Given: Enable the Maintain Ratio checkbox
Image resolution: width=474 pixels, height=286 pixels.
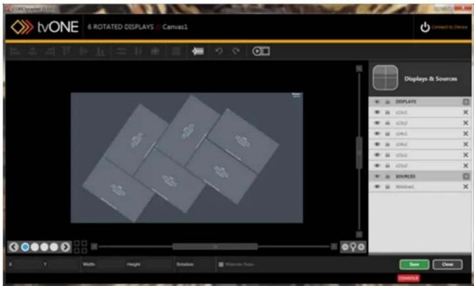Looking at the screenshot, I should point(221,265).
